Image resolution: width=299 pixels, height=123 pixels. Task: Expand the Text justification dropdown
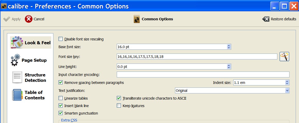coord(287,91)
